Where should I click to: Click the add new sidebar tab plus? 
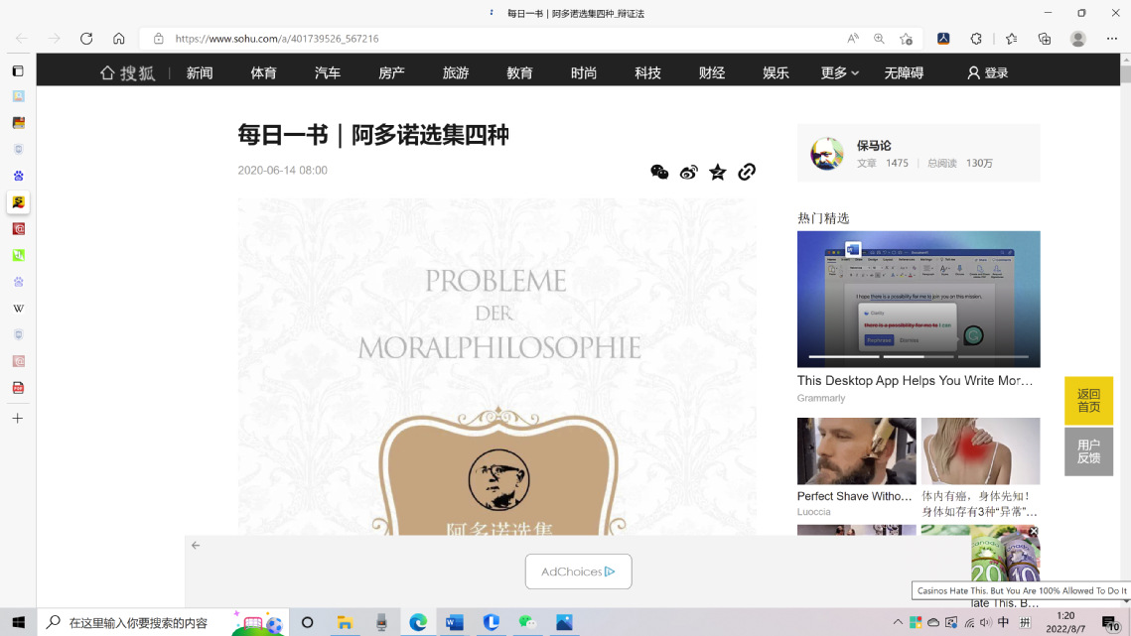coord(18,419)
